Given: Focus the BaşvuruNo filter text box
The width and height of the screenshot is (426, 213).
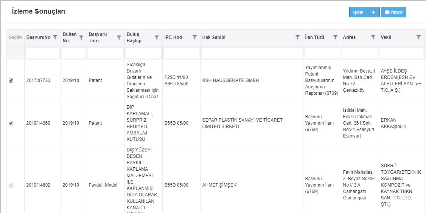Looking at the screenshot, I should pos(42,53).
